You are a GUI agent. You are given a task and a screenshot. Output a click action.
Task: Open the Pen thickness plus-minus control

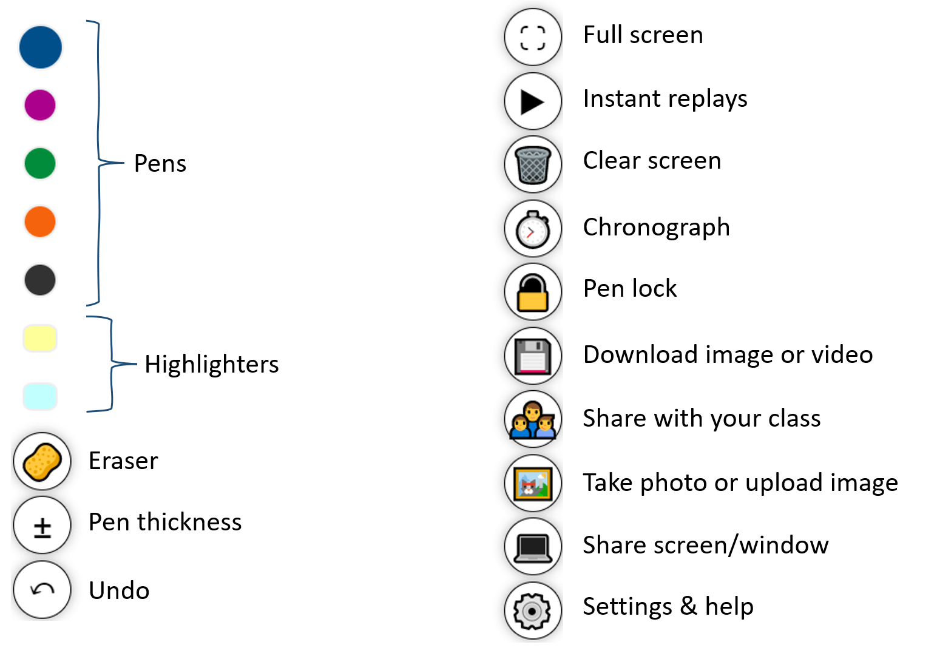tap(42, 526)
